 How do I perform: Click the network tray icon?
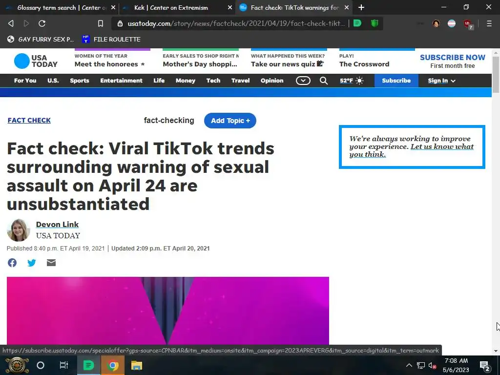pyautogui.click(x=421, y=365)
